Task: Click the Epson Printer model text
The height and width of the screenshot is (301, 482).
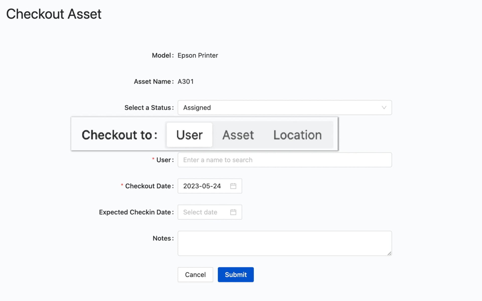Action: pyautogui.click(x=198, y=55)
